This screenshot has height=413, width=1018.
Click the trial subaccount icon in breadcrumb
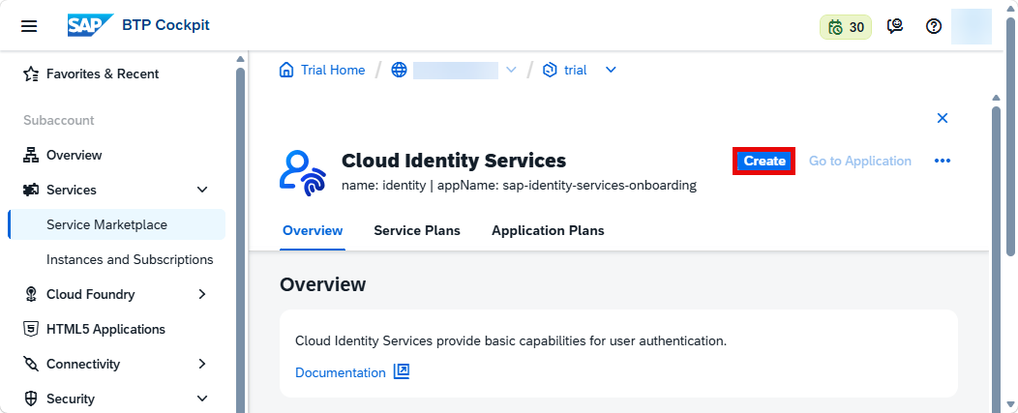pos(550,71)
